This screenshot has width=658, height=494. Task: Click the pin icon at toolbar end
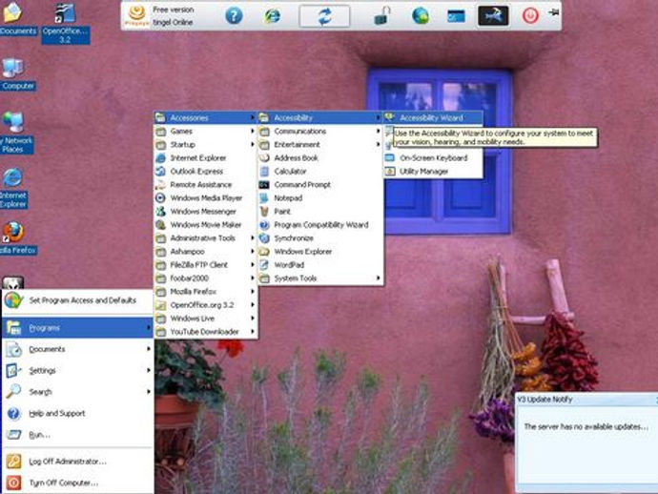553,12
